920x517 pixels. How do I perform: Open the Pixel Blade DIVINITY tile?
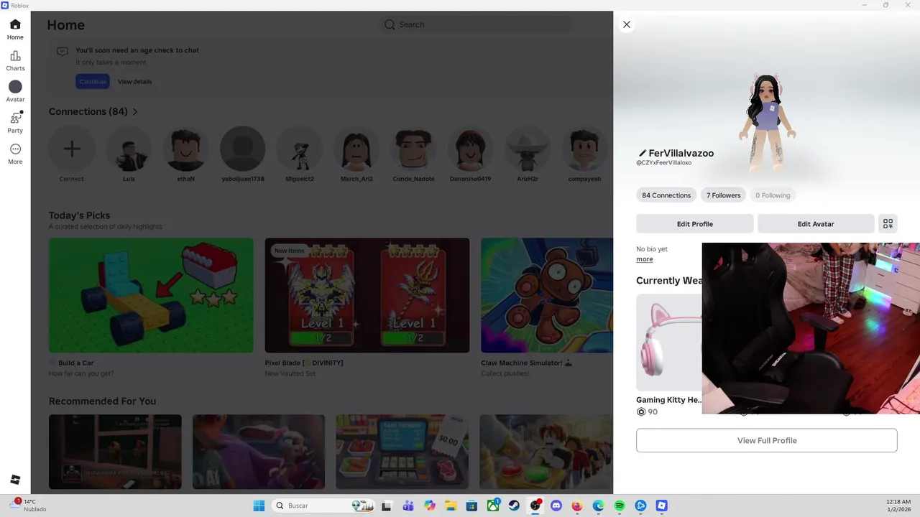(367, 295)
